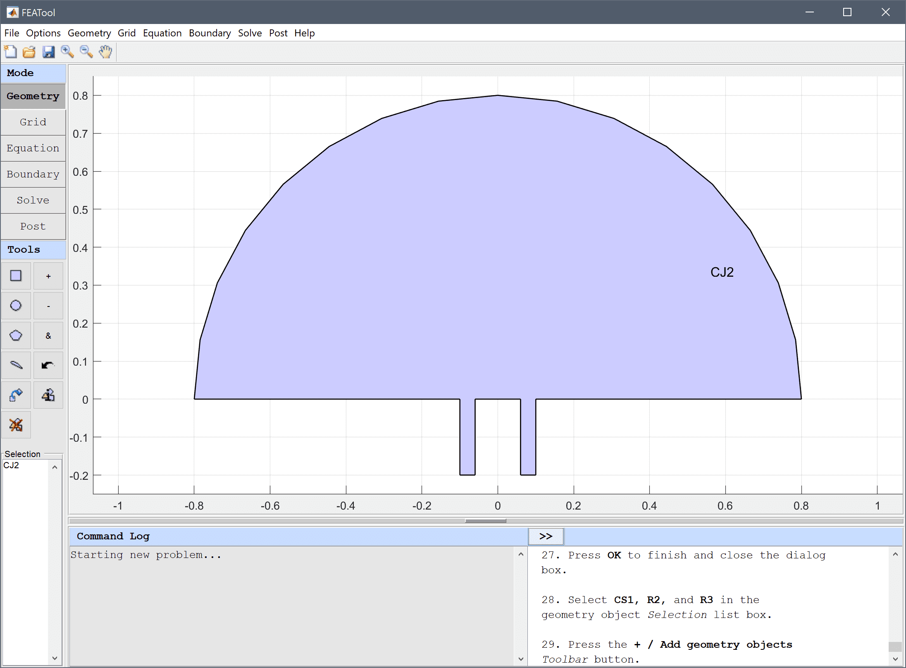
Task: Activate the Zoom out magnifier tool
Action: click(86, 52)
